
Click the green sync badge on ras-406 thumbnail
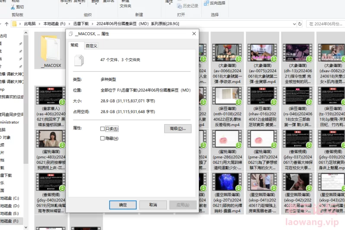pos(62,102)
